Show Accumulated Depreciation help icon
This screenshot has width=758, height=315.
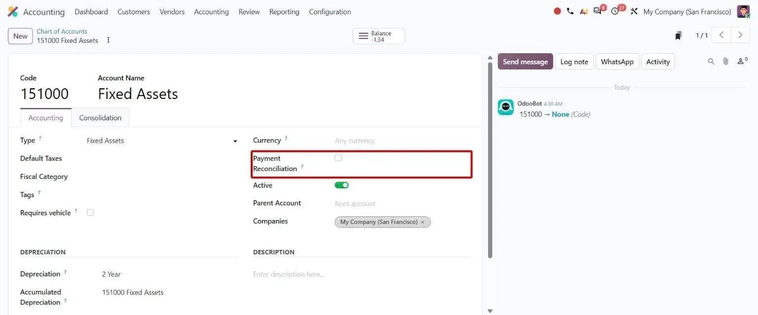click(x=65, y=301)
